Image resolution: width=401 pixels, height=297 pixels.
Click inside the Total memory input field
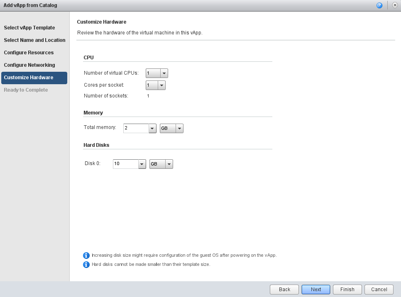click(136, 129)
